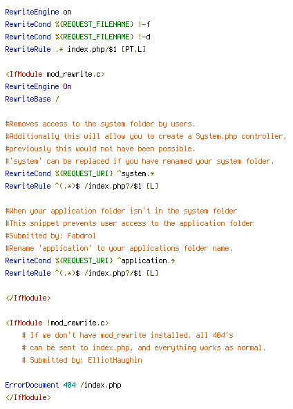Click the 'Submitted by: Fabdrol' comment
The width and height of the screenshot is (293, 409).
[x=50, y=236]
